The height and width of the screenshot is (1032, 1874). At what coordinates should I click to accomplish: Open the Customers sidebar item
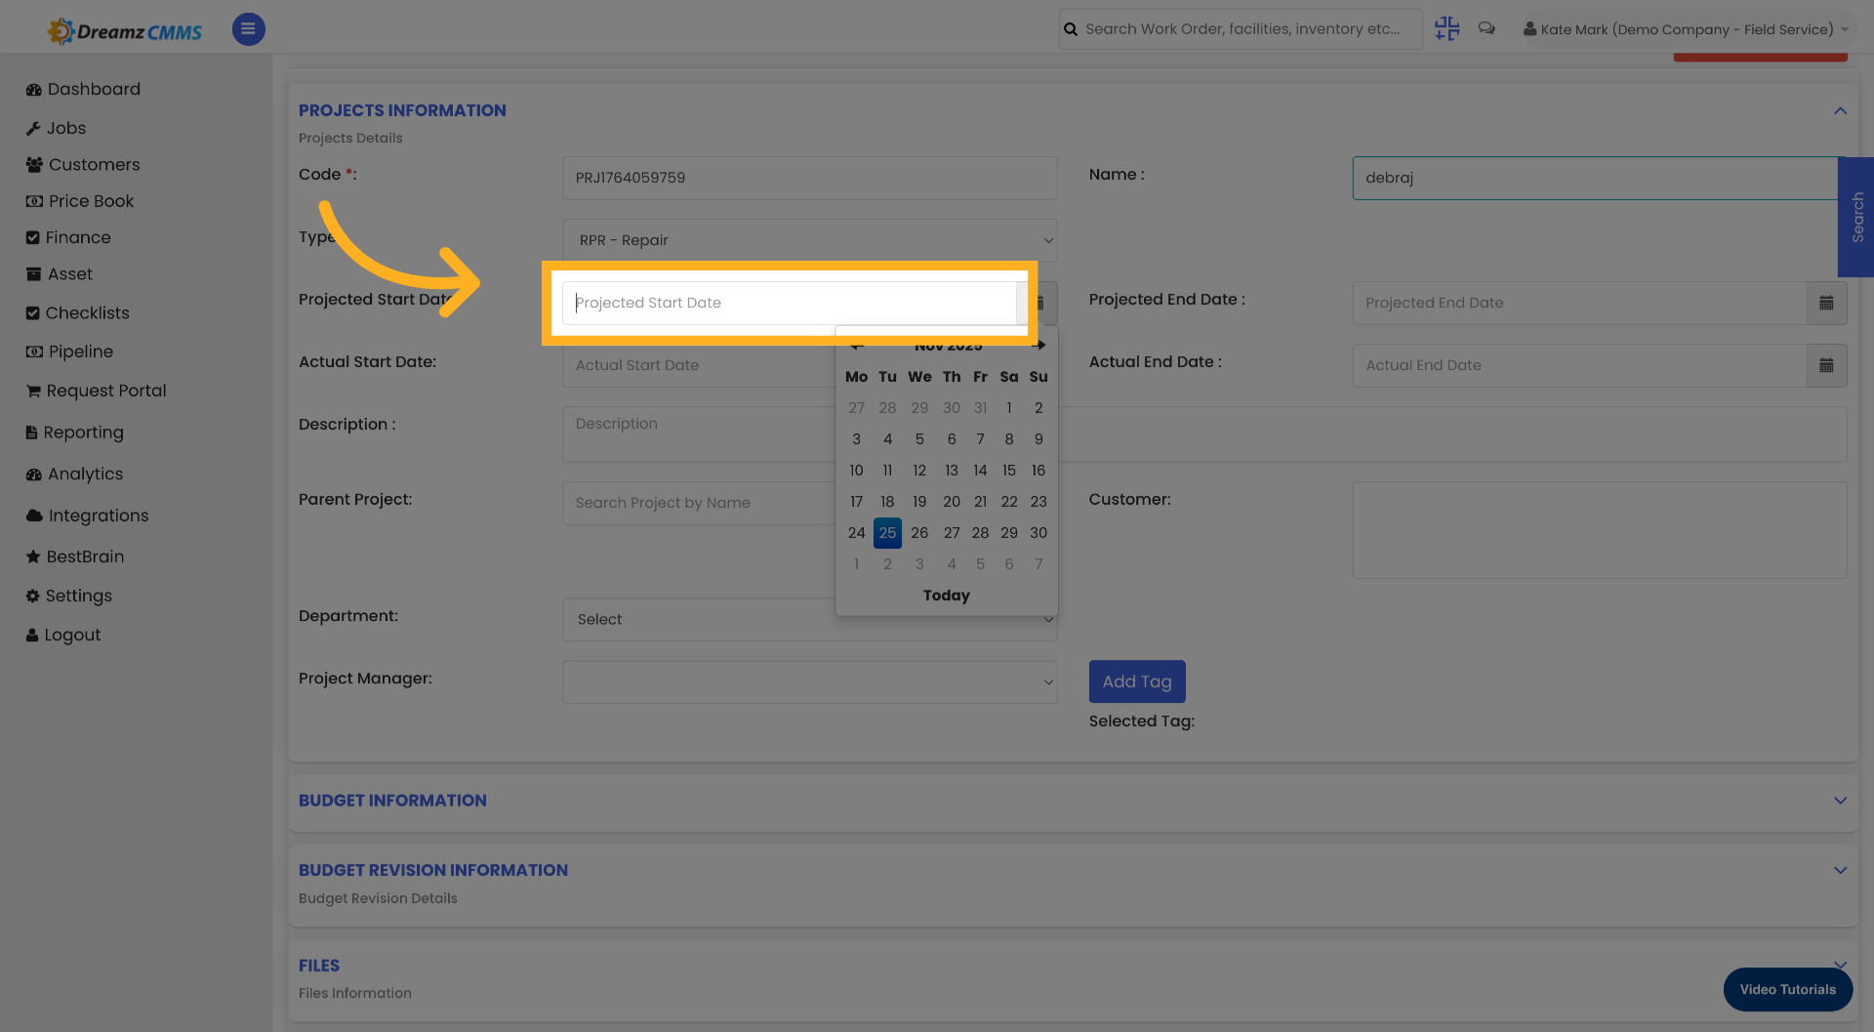[83, 164]
